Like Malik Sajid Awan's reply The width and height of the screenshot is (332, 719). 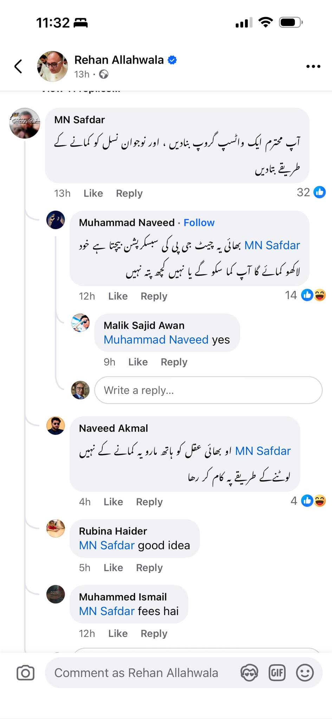pos(138,362)
